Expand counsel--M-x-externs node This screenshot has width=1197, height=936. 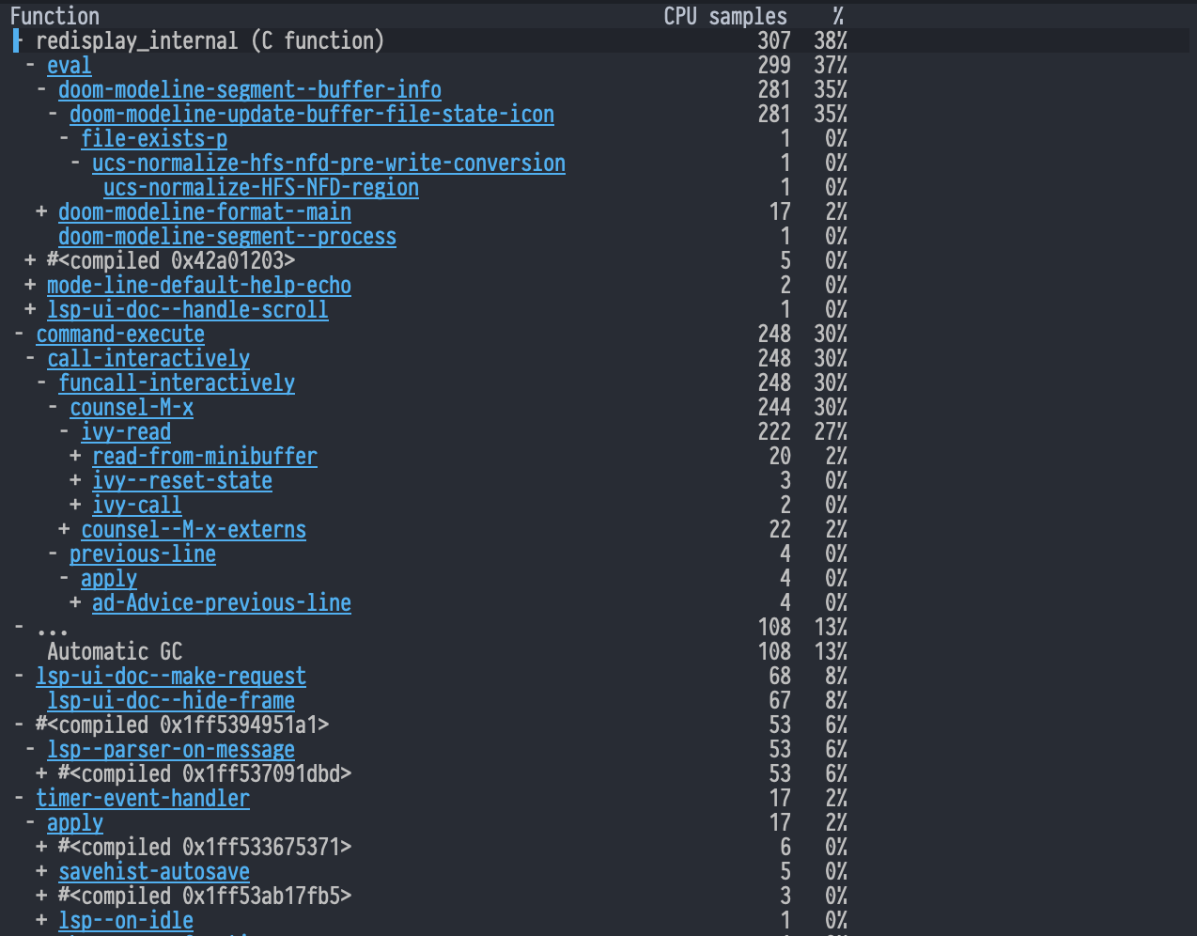(64, 529)
